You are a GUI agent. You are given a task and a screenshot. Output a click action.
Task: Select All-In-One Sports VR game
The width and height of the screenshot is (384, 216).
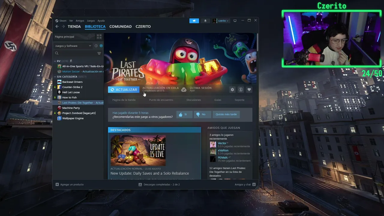(80, 66)
